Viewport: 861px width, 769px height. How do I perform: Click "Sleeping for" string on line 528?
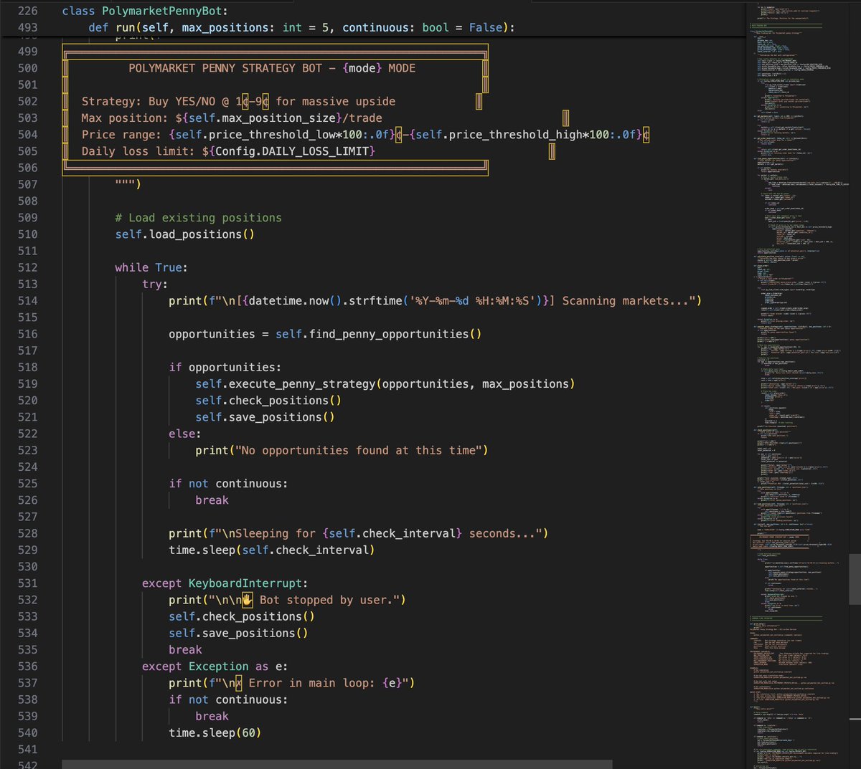[276, 533]
